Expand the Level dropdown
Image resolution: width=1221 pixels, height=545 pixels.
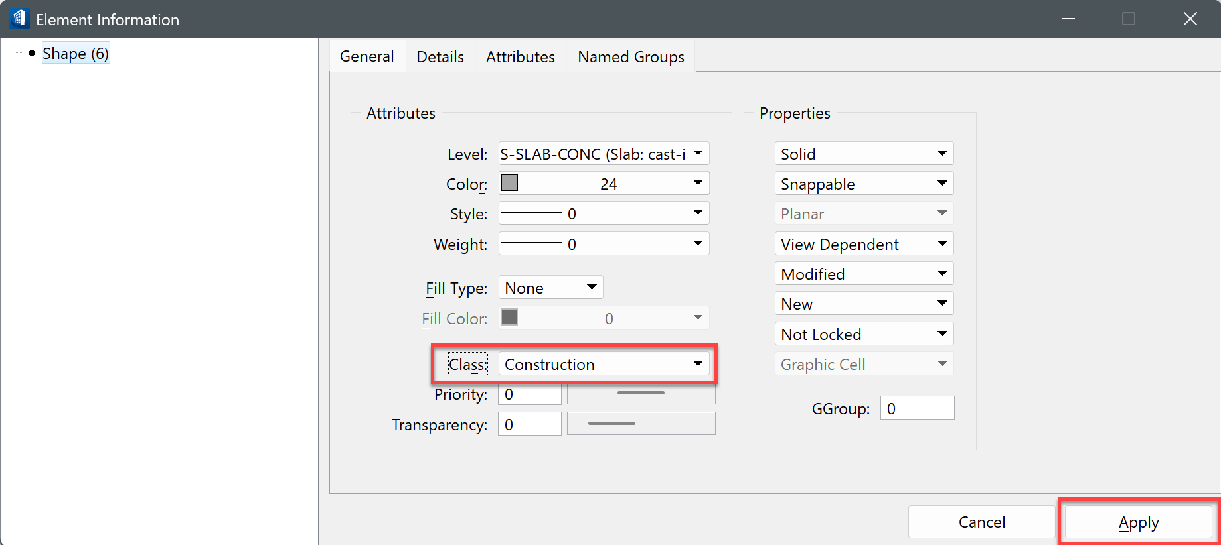pyautogui.click(x=698, y=154)
